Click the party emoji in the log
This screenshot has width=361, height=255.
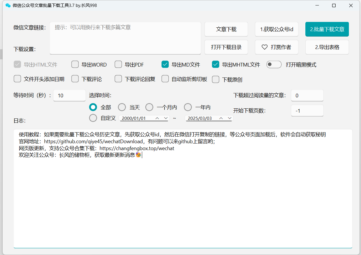(x=139, y=155)
